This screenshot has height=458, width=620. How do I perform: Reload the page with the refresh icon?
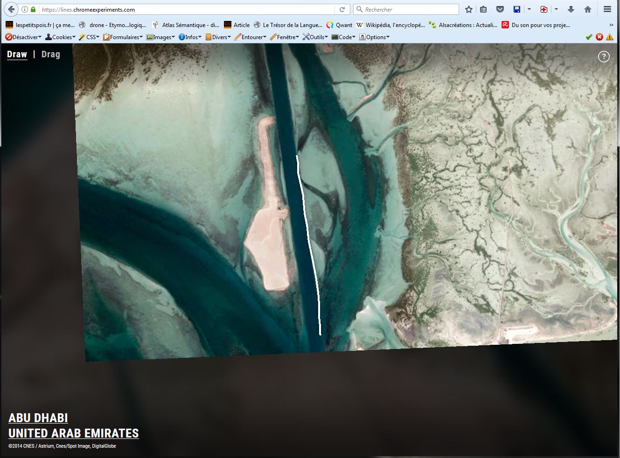pos(342,9)
